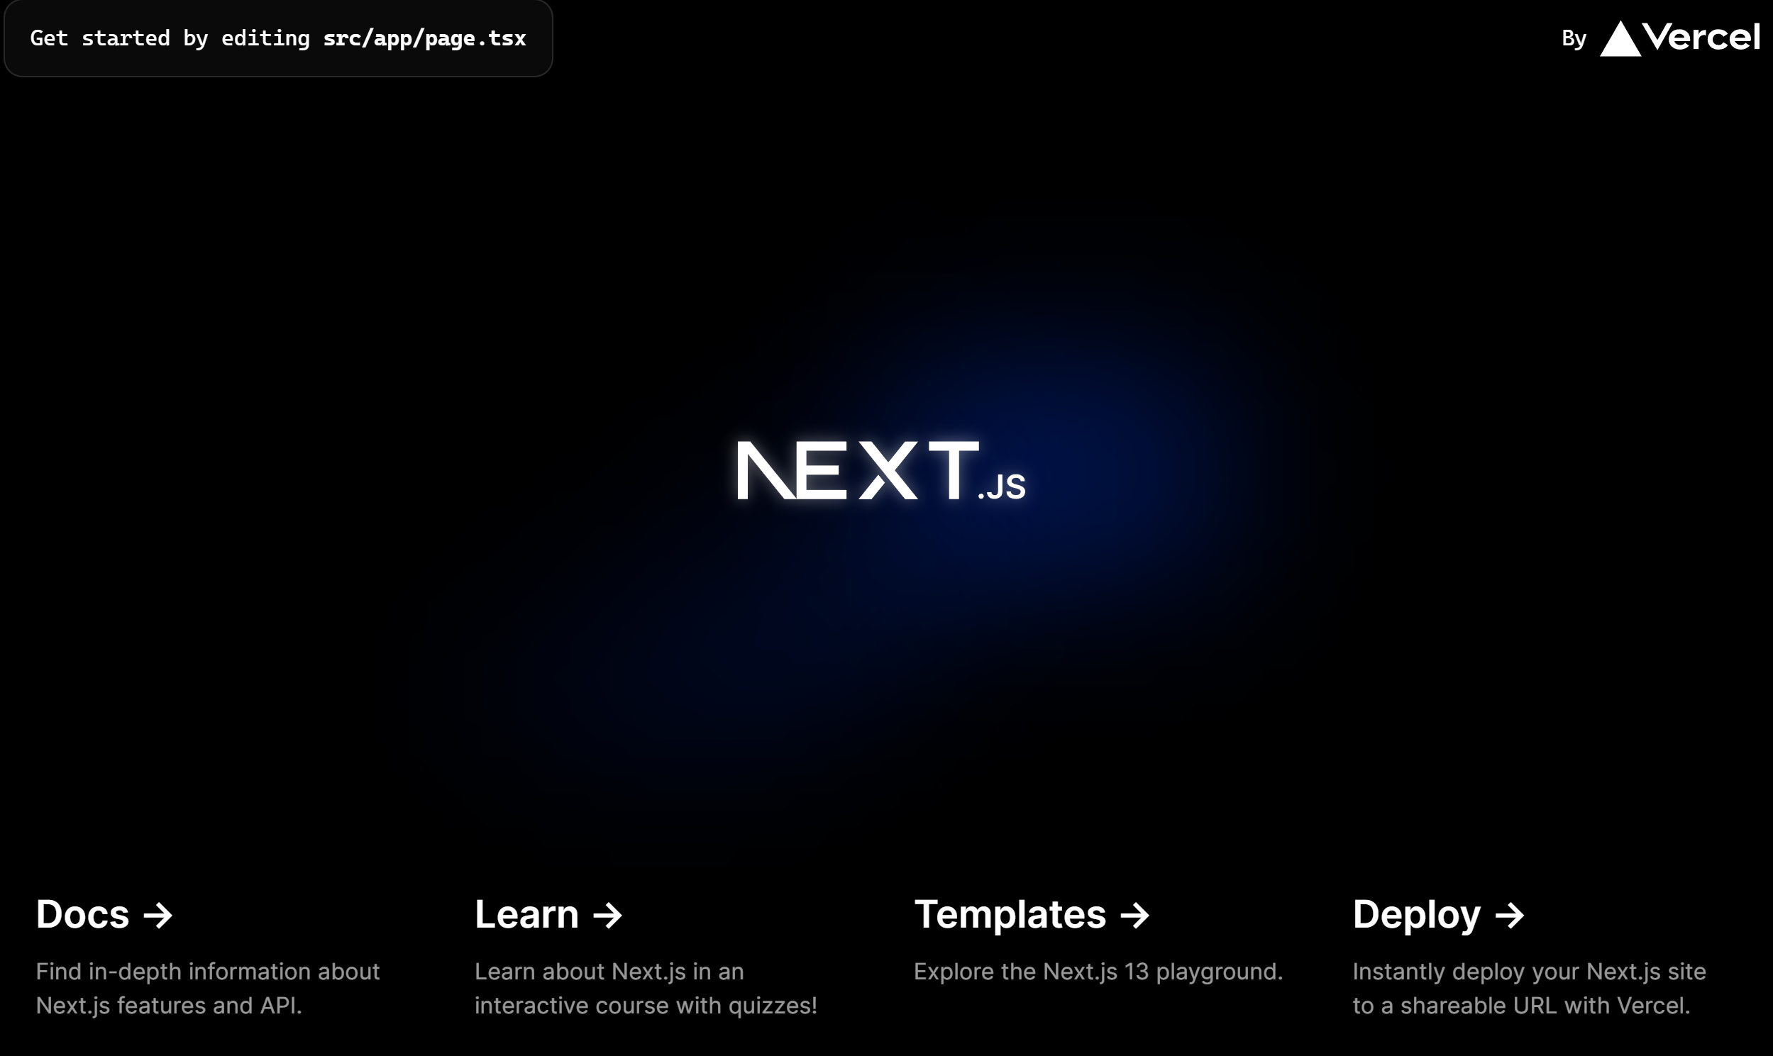Image resolution: width=1773 pixels, height=1056 pixels.
Task: Select the Learn description about interactive course
Action: coord(645,988)
